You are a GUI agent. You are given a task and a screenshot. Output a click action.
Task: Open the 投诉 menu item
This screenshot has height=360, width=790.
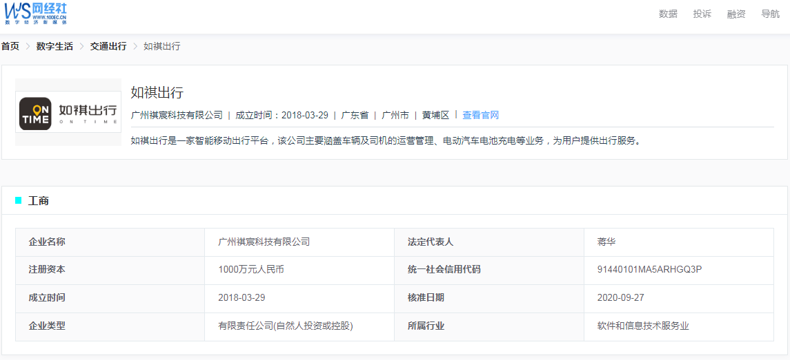pos(702,14)
